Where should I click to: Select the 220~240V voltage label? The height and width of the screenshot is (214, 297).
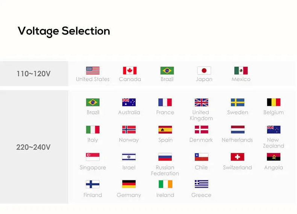coord(33,147)
